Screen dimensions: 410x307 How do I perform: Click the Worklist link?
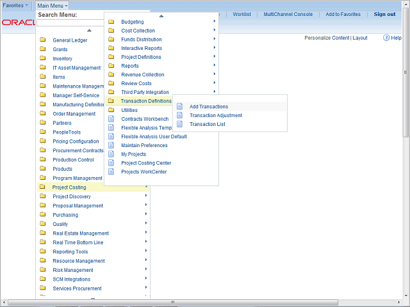242,14
